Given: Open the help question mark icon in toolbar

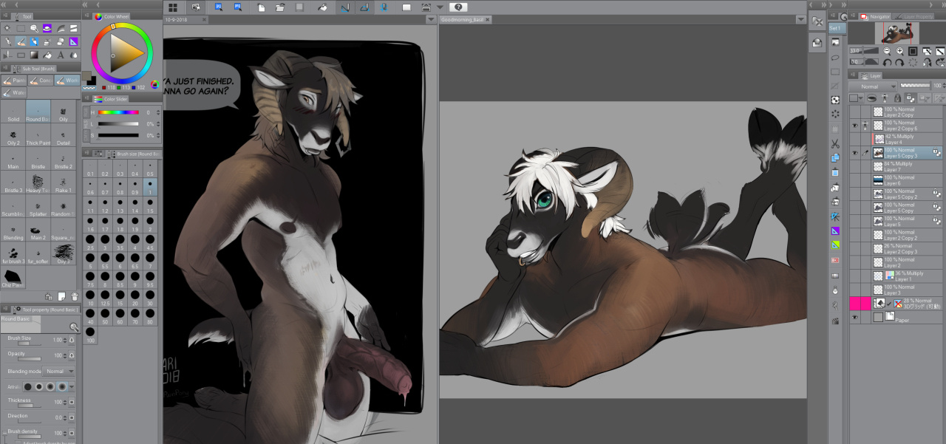Looking at the screenshot, I should 457,7.
